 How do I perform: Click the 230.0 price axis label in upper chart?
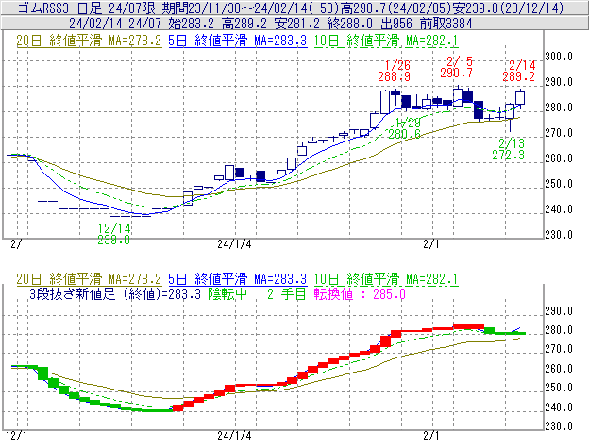pyautogui.click(x=559, y=235)
